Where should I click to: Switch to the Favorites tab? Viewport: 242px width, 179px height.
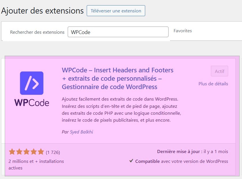tap(183, 31)
